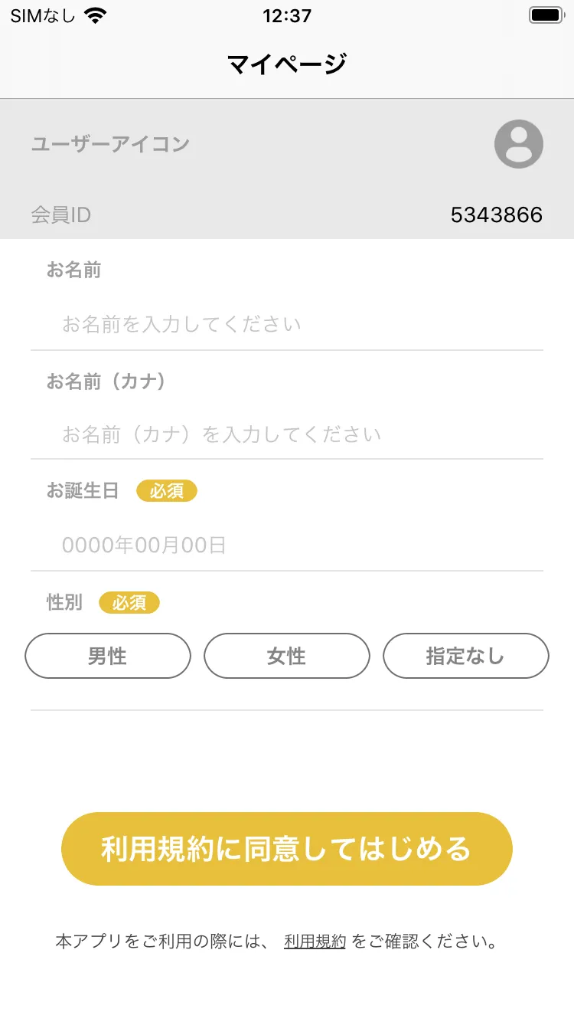Tap the Wi-Fi signal icon in status bar
This screenshot has height=1022, width=574.
96,16
